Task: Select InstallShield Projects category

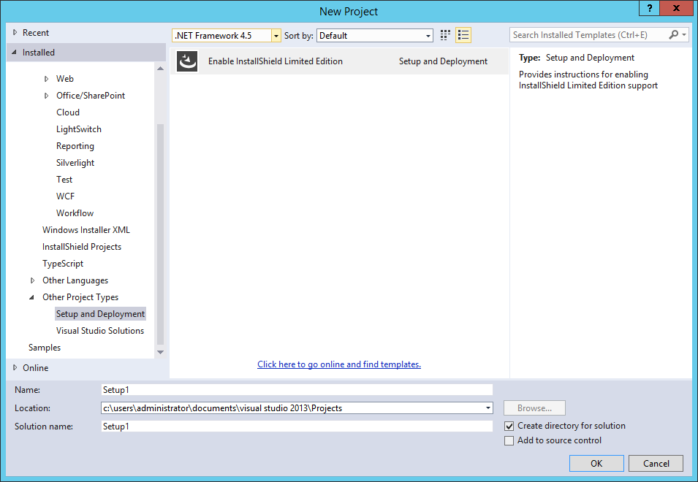Action: 82,247
